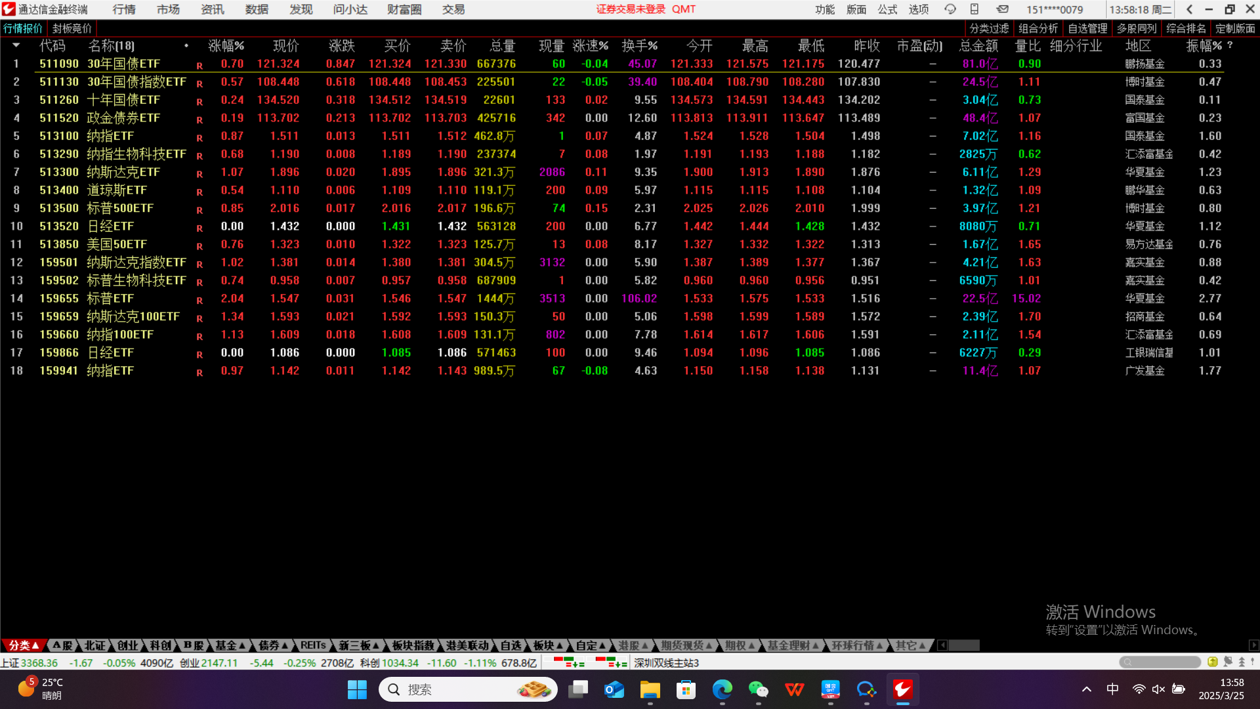Switch the input method 中 indicator
Image resolution: width=1260 pixels, height=709 pixels.
click(1112, 689)
